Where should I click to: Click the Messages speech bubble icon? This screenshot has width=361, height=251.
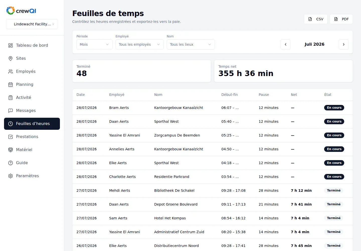click(x=11, y=111)
